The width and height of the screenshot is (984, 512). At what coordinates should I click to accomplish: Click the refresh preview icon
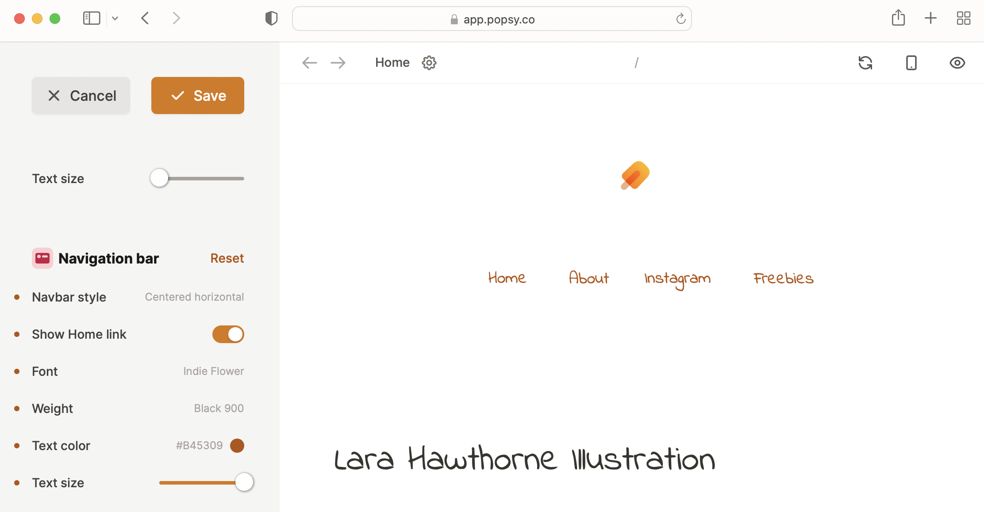tap(865, 63)
